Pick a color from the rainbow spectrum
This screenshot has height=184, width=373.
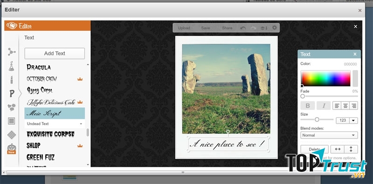pos(325,78)
